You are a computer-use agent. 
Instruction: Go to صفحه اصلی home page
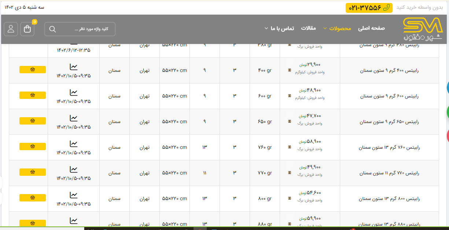click(x=371, y=29)
